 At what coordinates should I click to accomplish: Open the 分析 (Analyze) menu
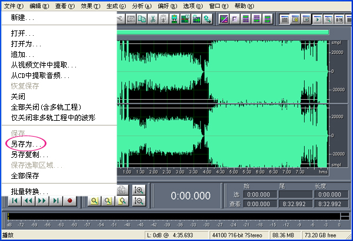142,6
